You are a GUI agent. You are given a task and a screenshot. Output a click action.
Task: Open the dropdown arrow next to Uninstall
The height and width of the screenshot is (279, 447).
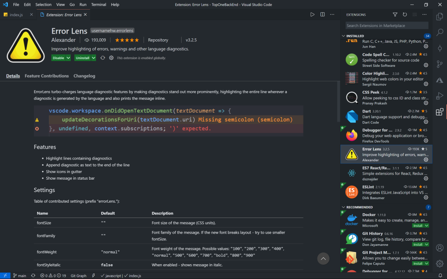click(93, 58)
